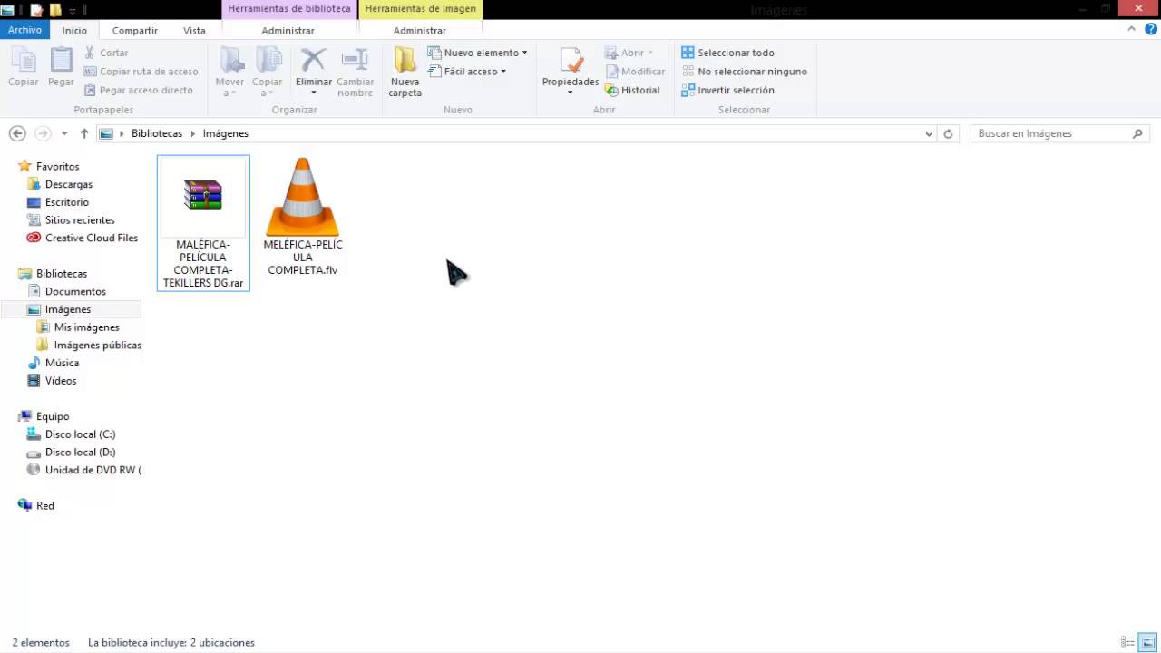Refresh the folder view

point(949,133)
